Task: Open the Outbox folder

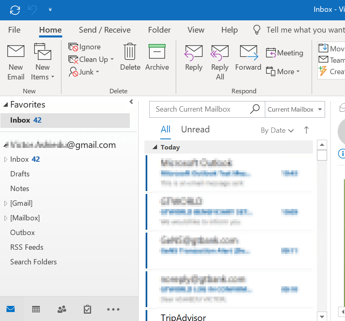Action: tap(22, 233)
